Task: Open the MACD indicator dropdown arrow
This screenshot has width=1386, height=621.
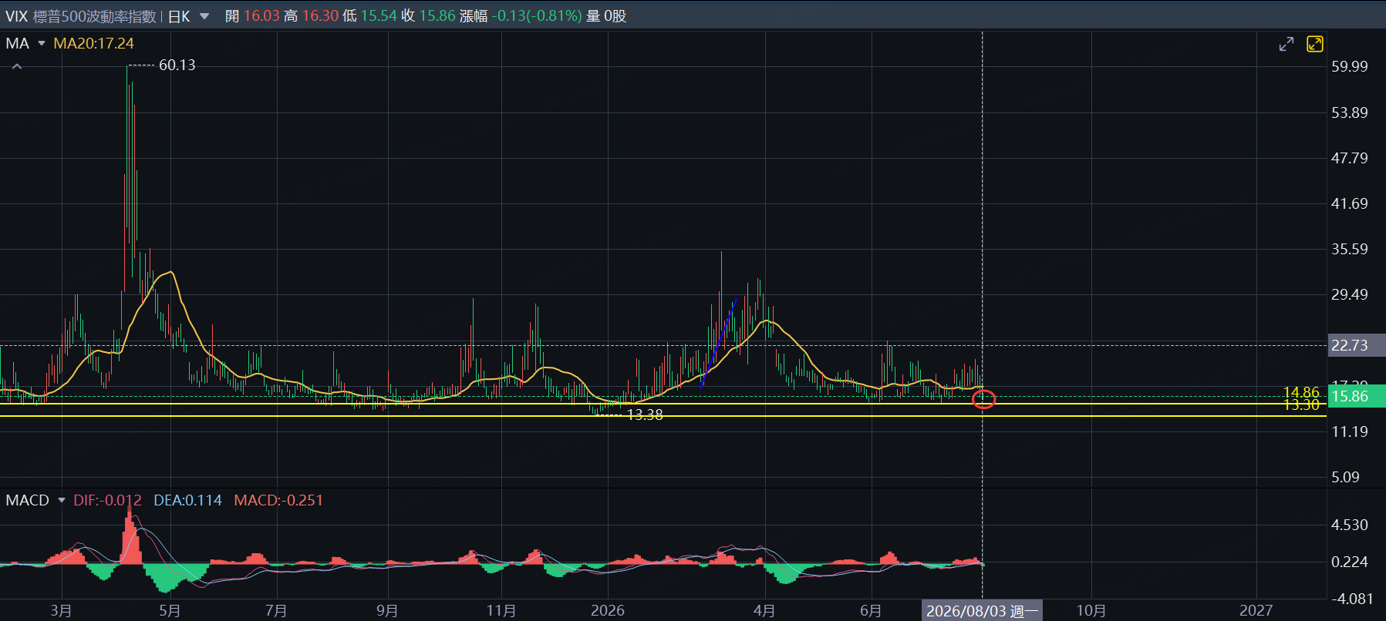Action: pos(62,500)
